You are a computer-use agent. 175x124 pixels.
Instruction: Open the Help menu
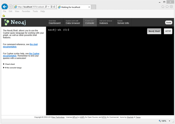tap(43, 11)
